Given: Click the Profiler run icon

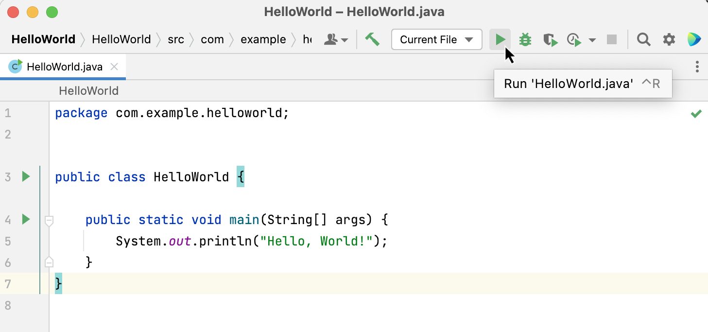Looking at the screenshot, I should click(x=574, y=40).
